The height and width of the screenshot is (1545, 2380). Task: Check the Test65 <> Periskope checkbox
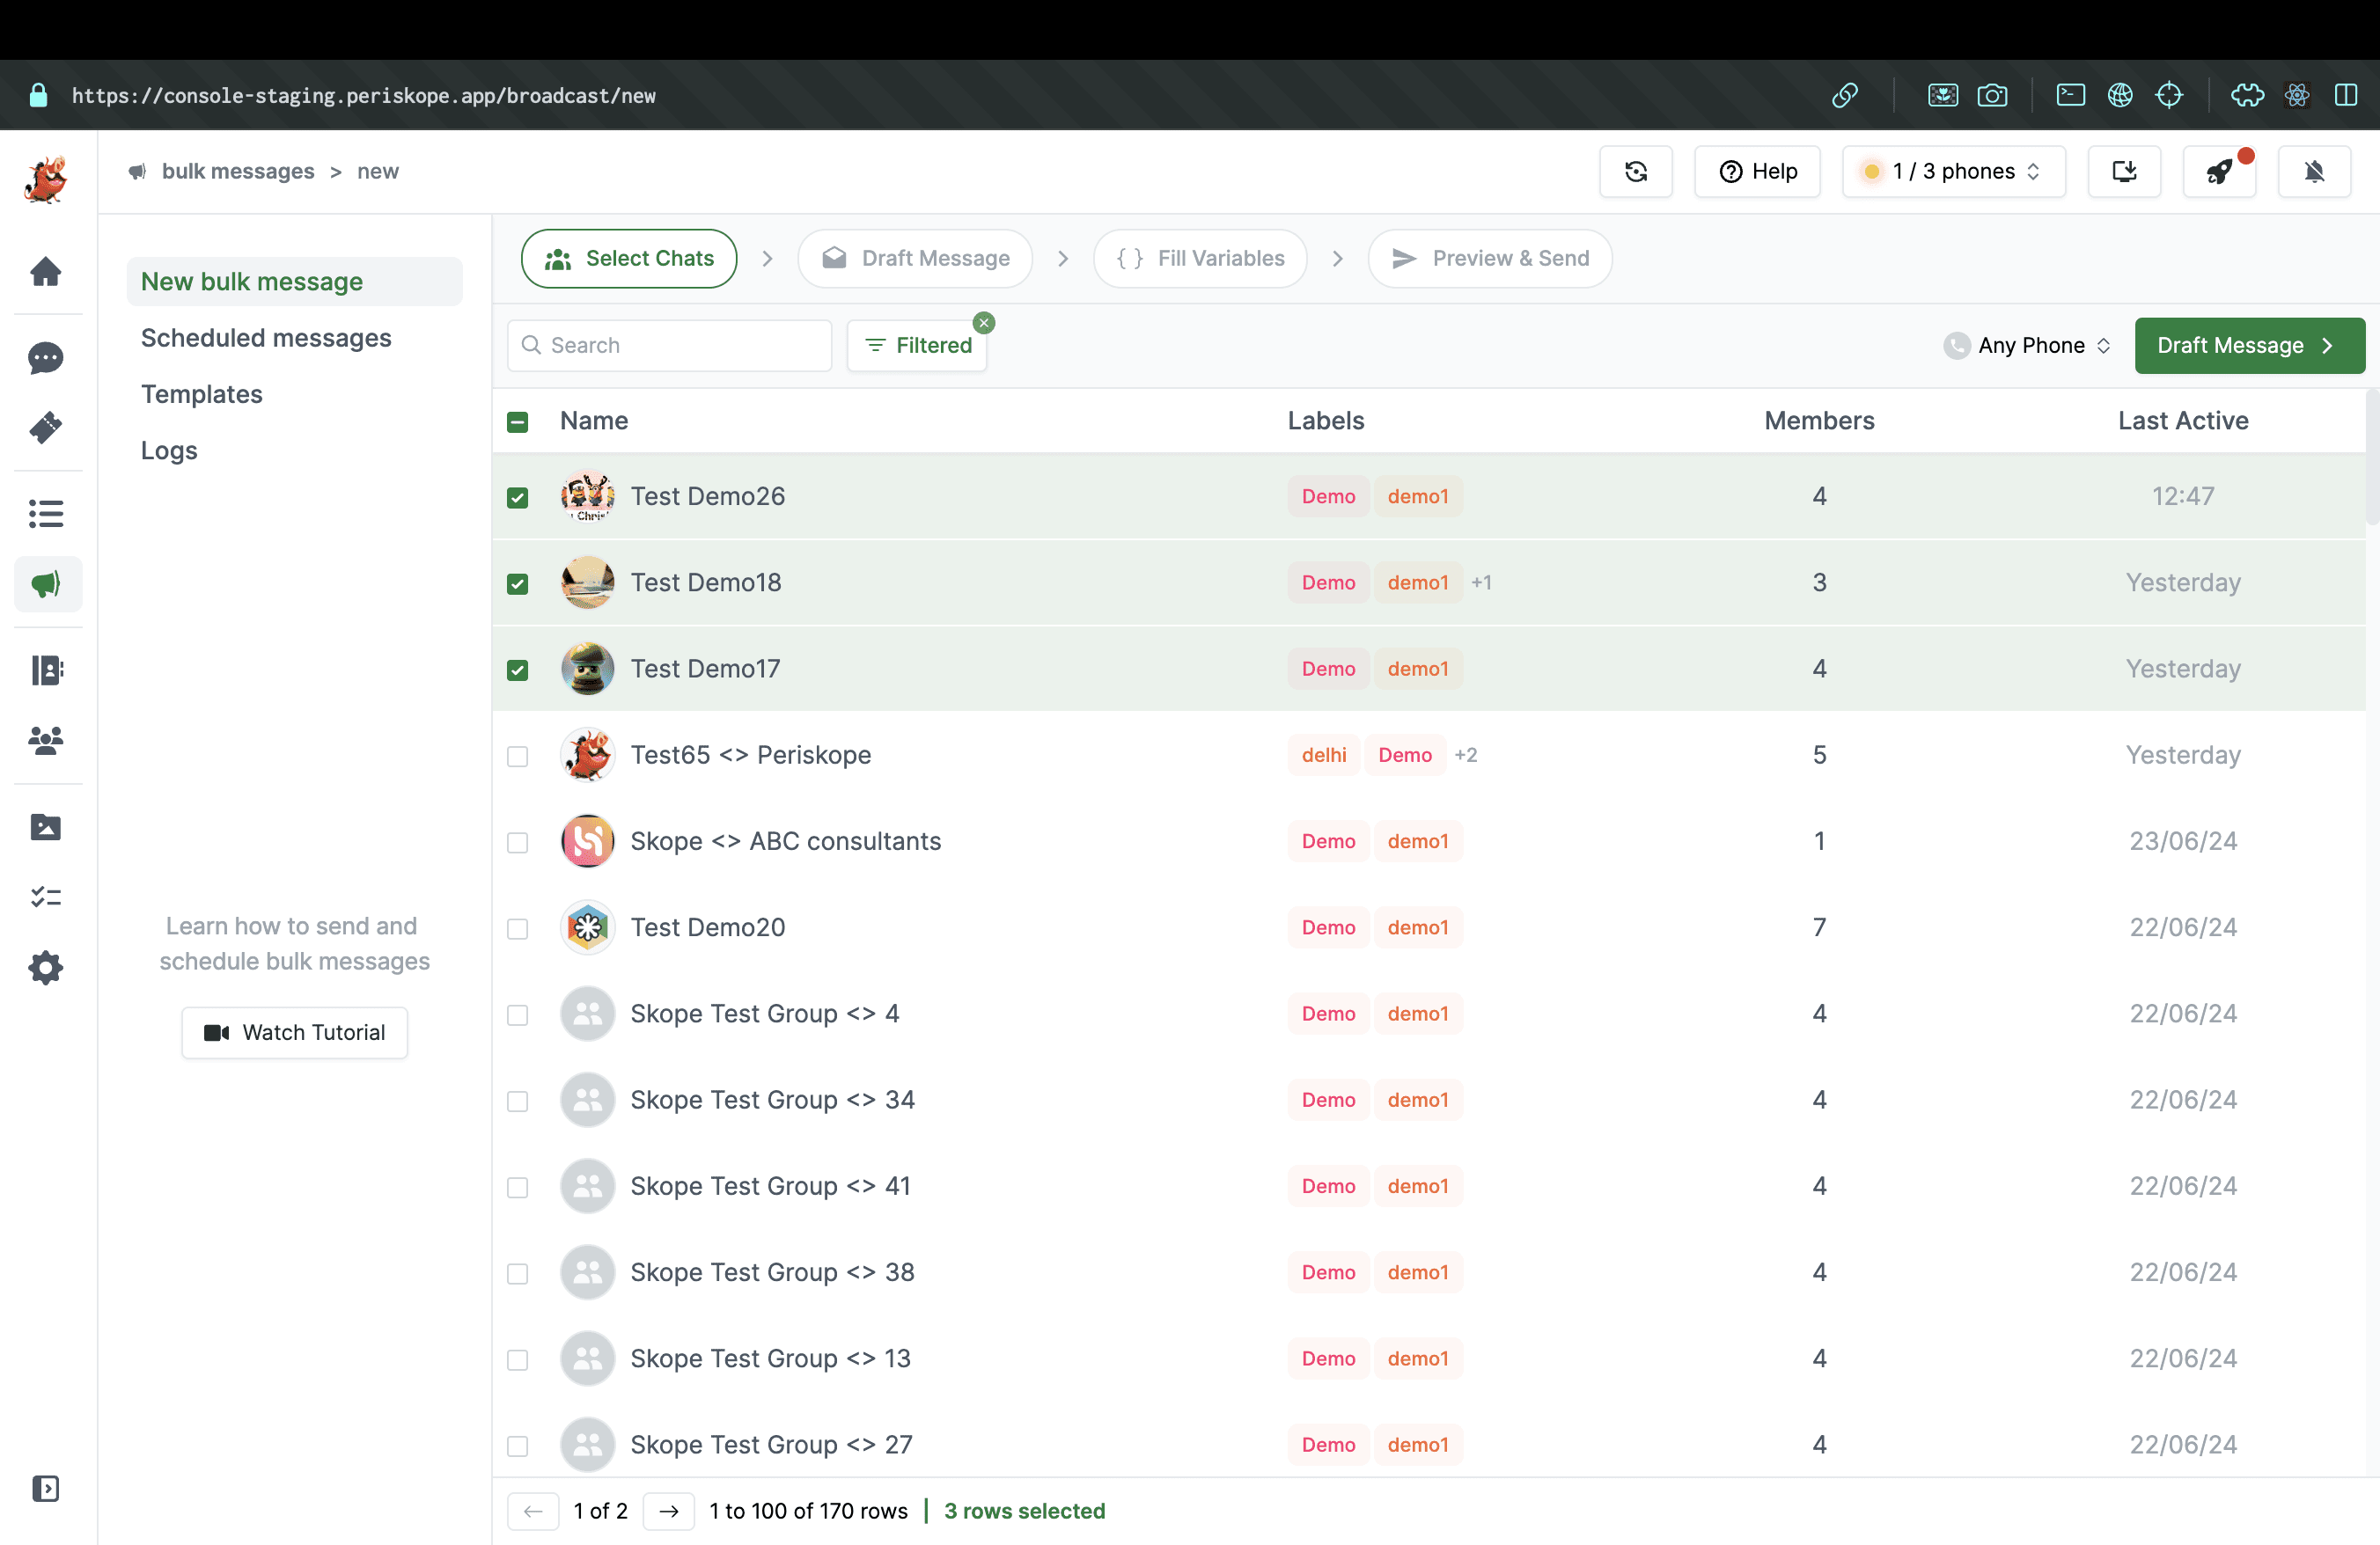pyautogui.click(x=517, y=757)
